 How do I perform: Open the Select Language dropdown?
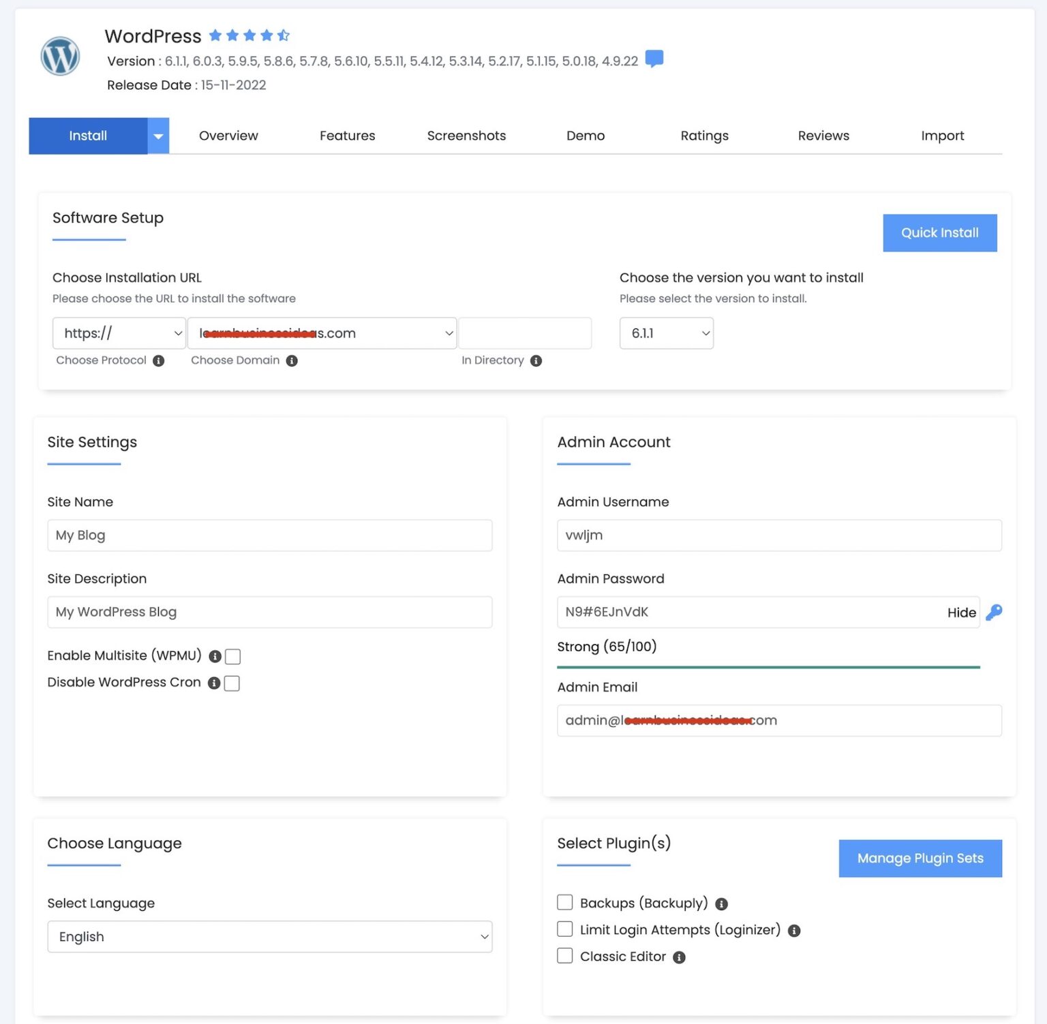tap(269, 937)
